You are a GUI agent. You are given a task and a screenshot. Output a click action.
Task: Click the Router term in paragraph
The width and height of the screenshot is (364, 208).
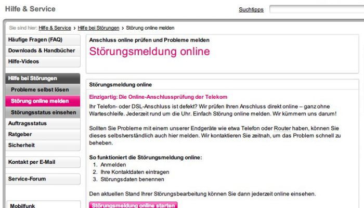click(x=282, y=128)
